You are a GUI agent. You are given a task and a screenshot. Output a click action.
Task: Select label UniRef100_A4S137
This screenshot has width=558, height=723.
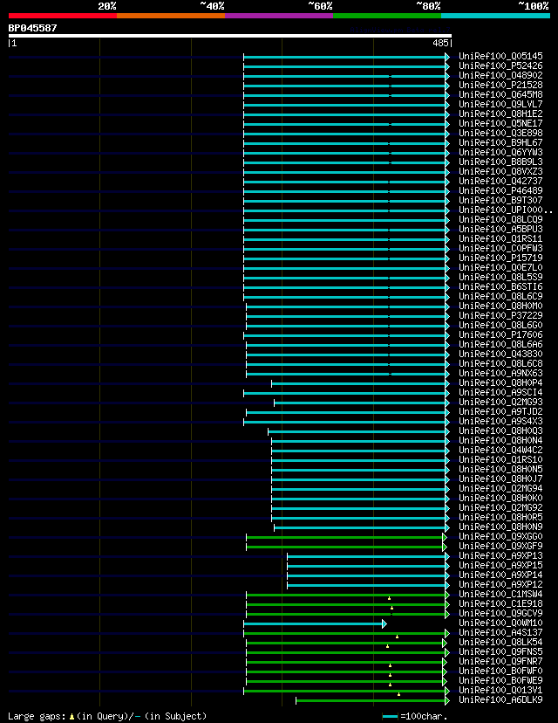pyautogui.click(x=500, y=632)
